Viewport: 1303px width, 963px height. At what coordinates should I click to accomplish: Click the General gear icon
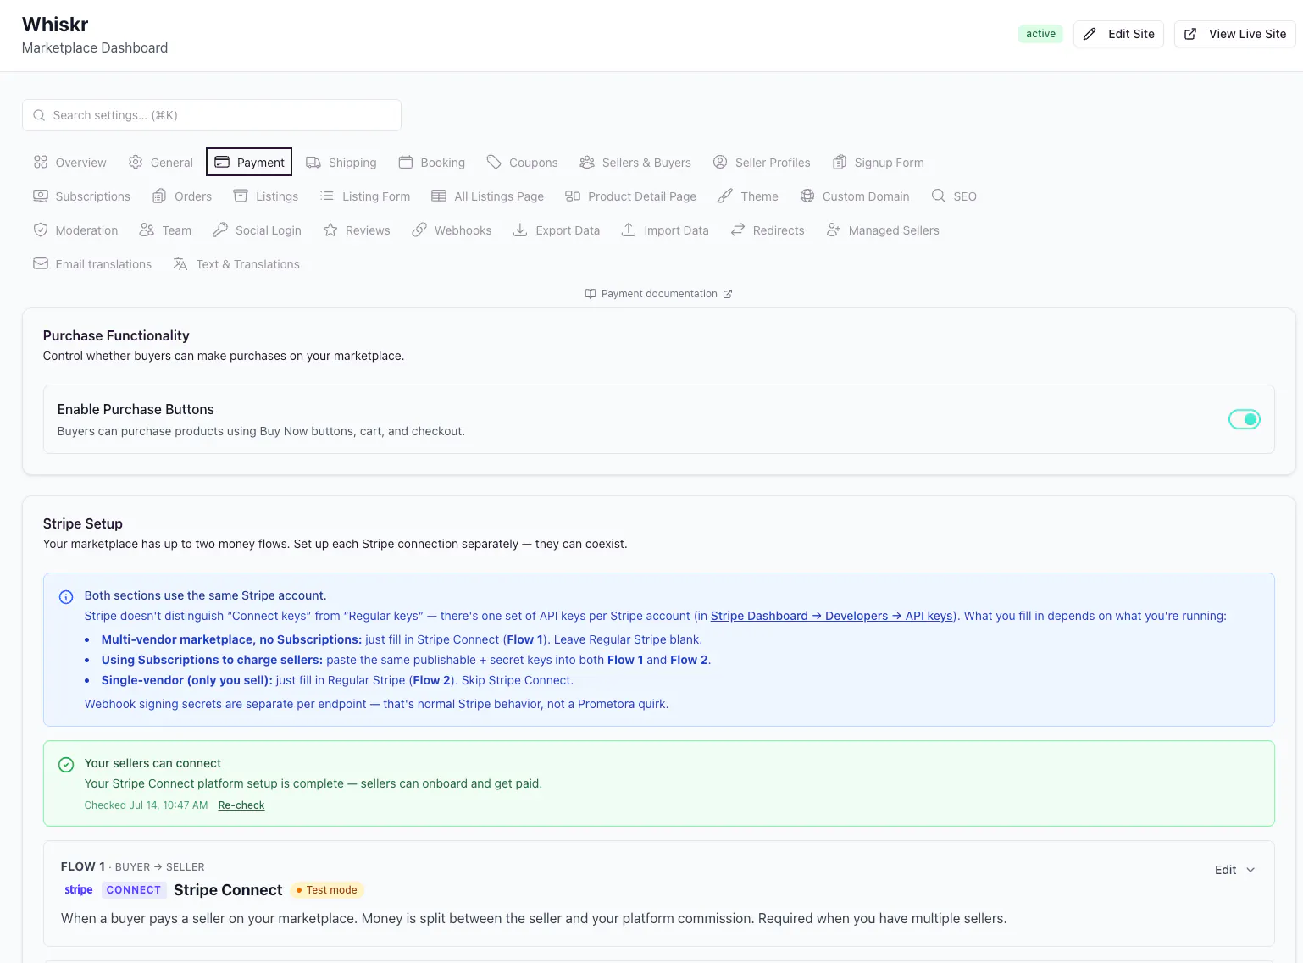pyautogui.click(x=136, y=162)
